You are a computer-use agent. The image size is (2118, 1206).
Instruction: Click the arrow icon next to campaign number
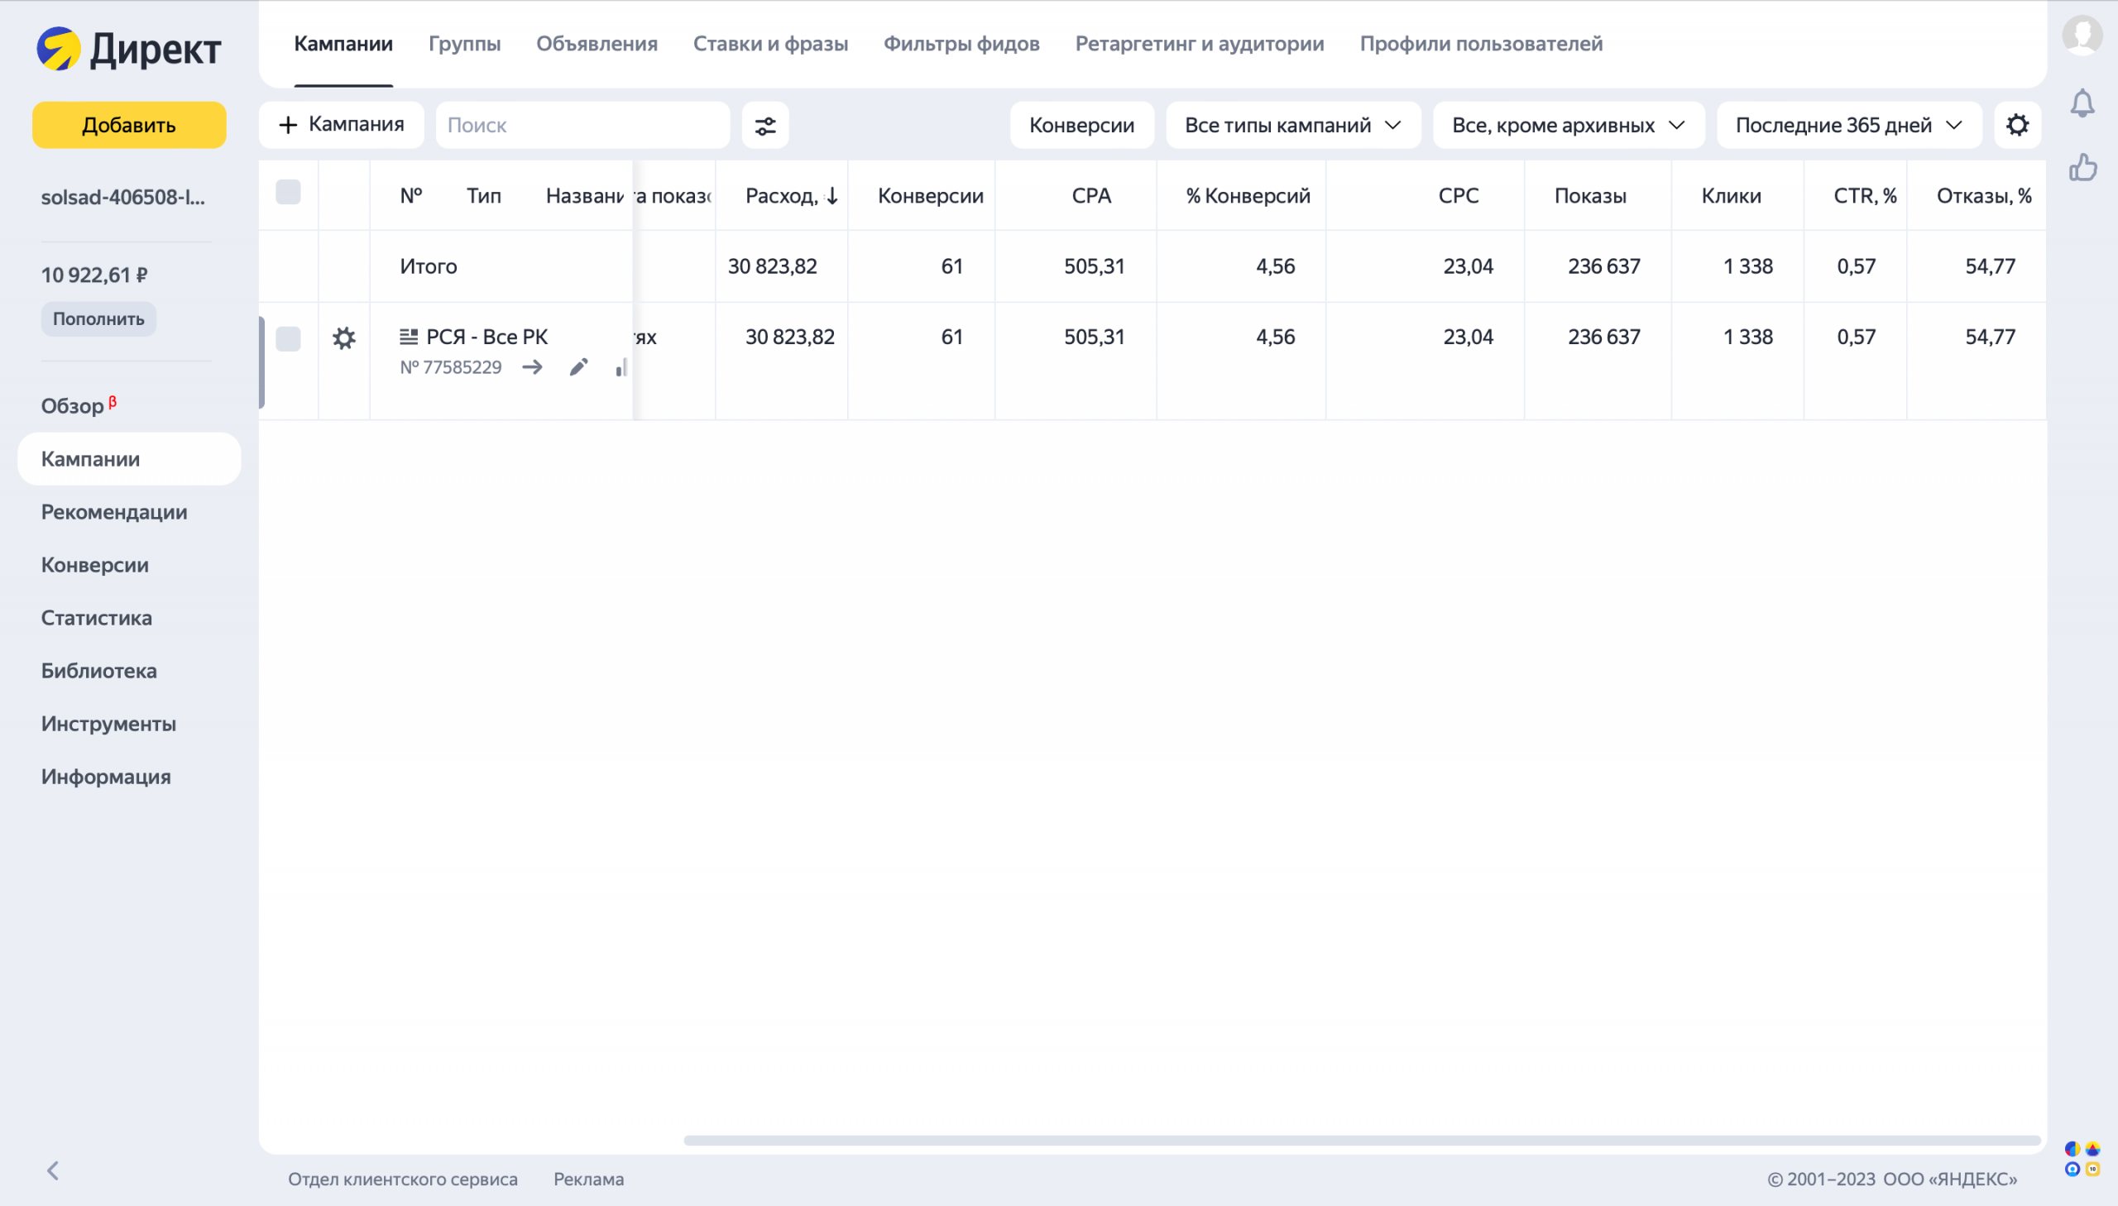coord(533,367)
